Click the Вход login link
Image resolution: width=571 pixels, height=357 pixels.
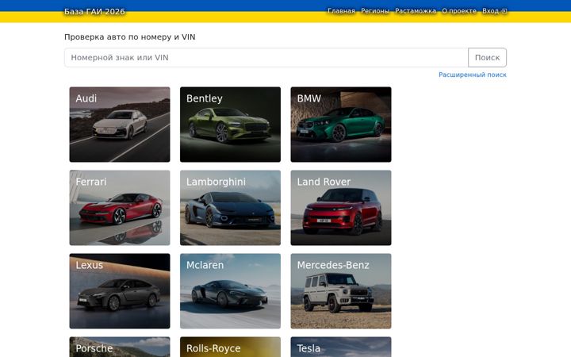pyautogui.click(x=494, y=11)
